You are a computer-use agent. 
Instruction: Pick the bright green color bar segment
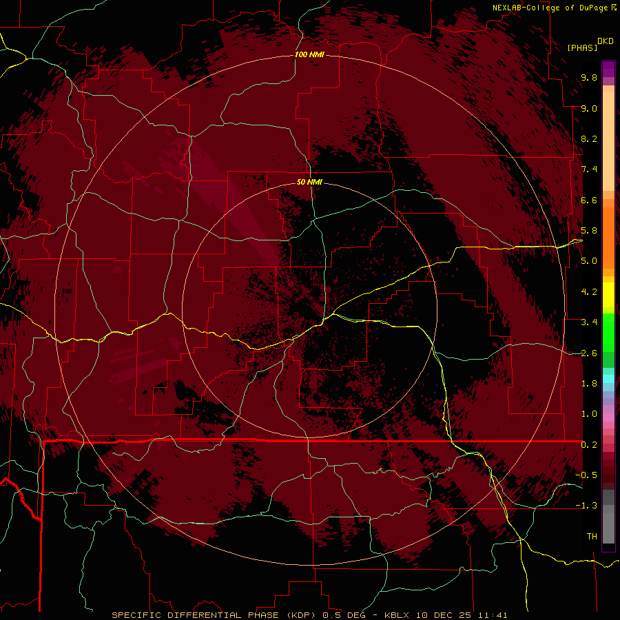coord(608,333)
